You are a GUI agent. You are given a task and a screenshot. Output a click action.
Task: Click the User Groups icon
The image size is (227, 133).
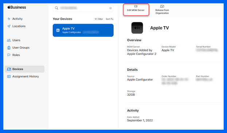pyautogui.click(x=9, y=48)
